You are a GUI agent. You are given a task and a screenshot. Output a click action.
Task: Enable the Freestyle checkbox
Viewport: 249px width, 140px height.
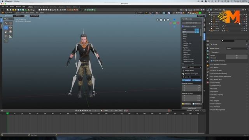click(x=213, y=107)
